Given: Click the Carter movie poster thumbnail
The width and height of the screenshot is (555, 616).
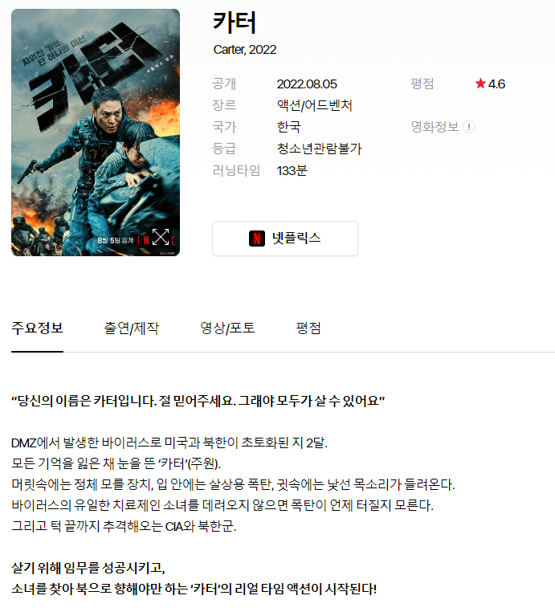Looking at the screenshot, I should point(96,133).
